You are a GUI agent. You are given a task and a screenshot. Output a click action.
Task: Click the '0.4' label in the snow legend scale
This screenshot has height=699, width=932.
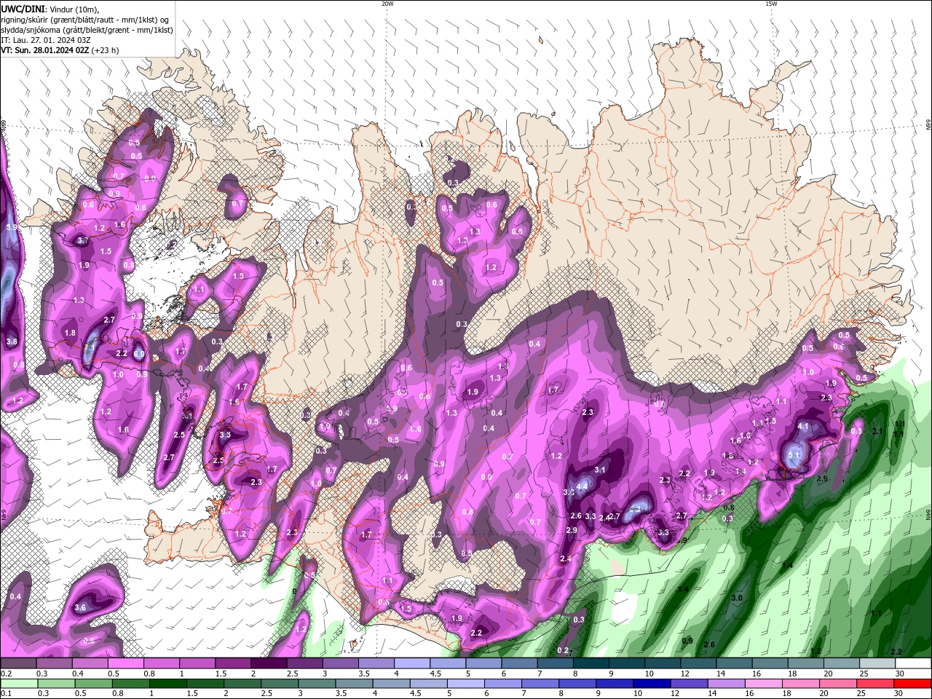[x=78, y=674]
